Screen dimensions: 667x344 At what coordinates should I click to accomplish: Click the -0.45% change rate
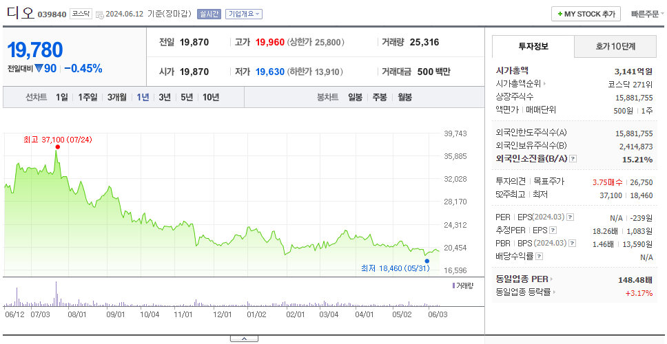[83, 68]
